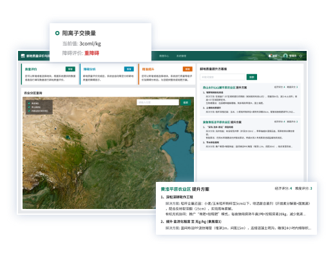335x258 pixels.
Task: Click green button on 质量评价 card
Action: 70,69
